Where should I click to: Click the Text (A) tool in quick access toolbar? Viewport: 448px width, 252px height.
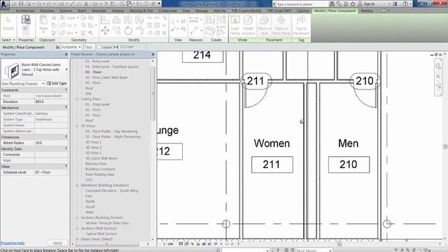coord(86,4)
